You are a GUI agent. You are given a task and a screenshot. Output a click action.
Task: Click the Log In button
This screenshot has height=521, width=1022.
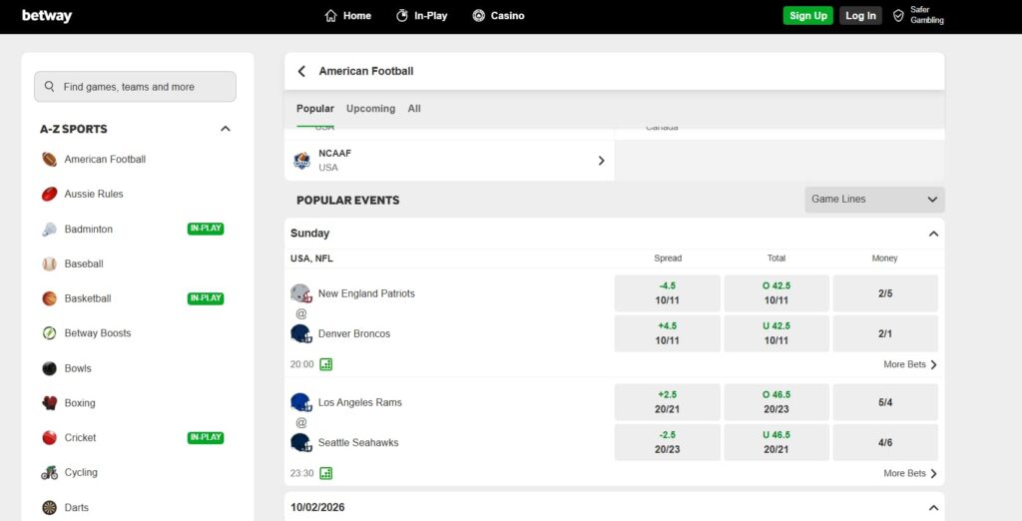860,16
